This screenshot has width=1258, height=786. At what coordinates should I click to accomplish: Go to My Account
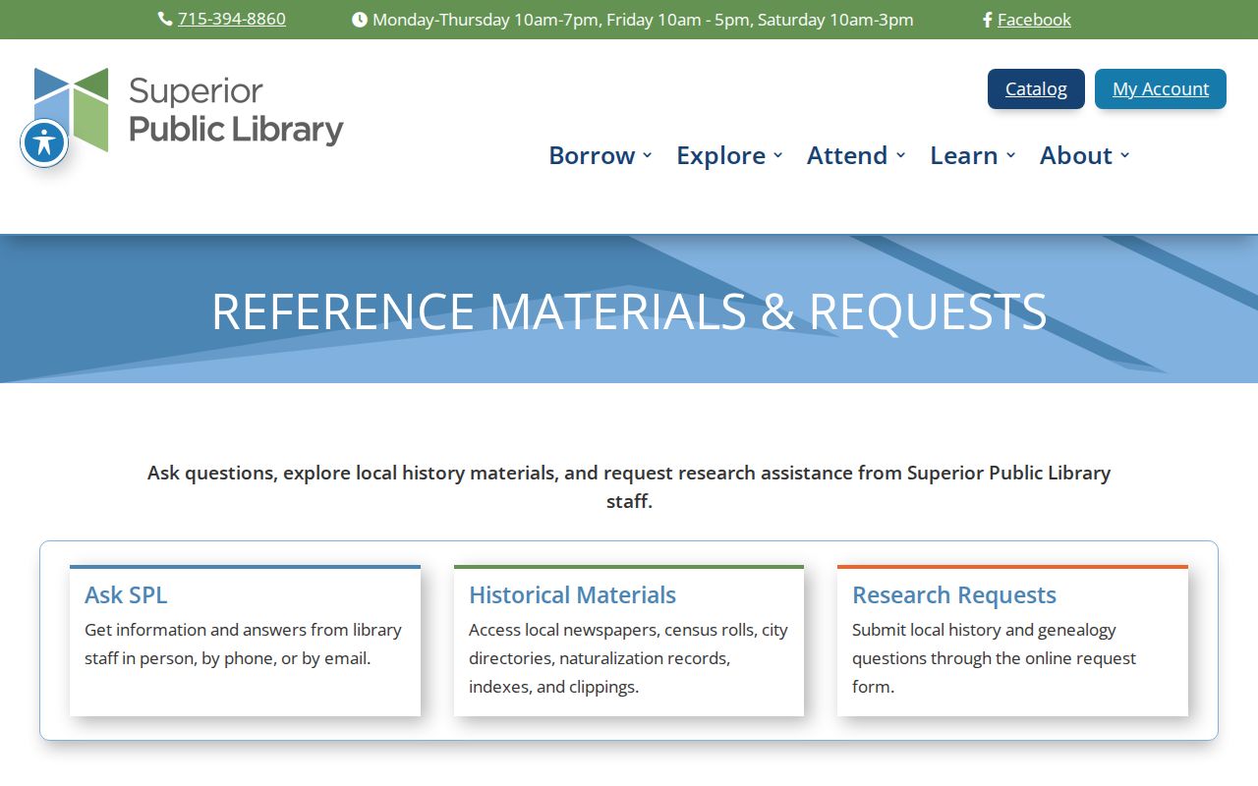tap(1161, 88)
